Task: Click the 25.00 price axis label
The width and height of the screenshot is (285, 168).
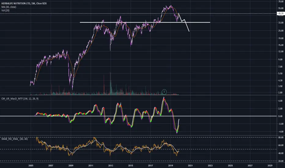Action: (x=281, y=31)
